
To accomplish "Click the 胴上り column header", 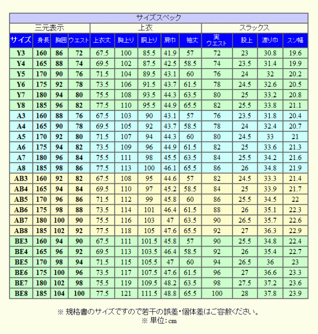I will tap(149, 40).
